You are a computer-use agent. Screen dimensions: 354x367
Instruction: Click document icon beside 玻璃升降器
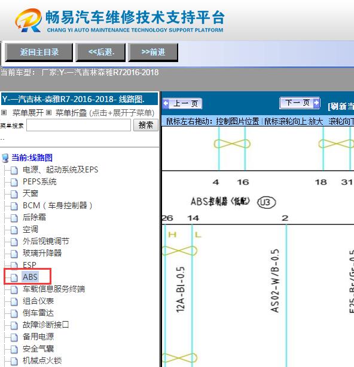point(14,254)
